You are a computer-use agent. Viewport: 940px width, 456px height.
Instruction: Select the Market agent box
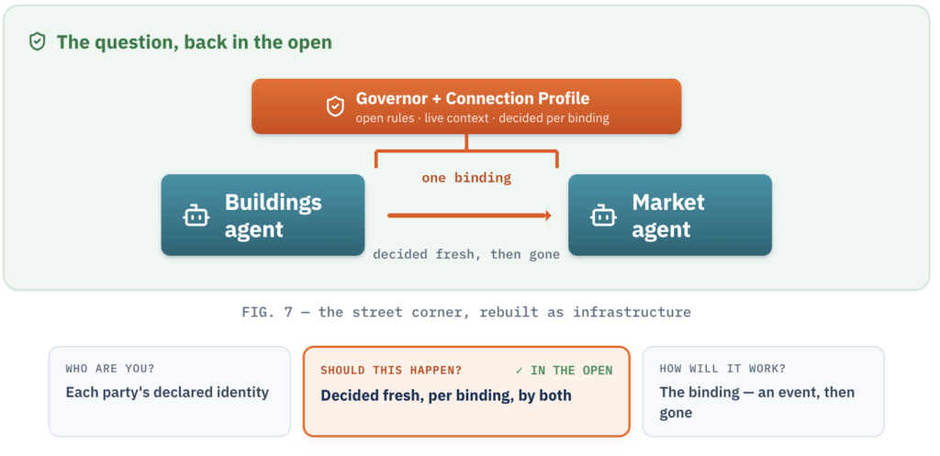[670, 215]
